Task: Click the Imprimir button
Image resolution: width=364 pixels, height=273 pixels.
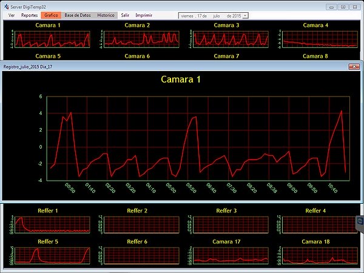Action: tap(144, 15)
